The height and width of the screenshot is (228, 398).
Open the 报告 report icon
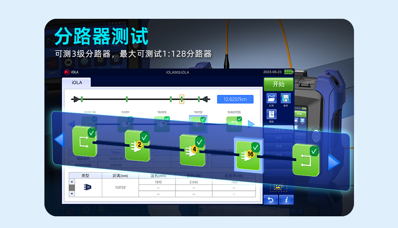271,114
